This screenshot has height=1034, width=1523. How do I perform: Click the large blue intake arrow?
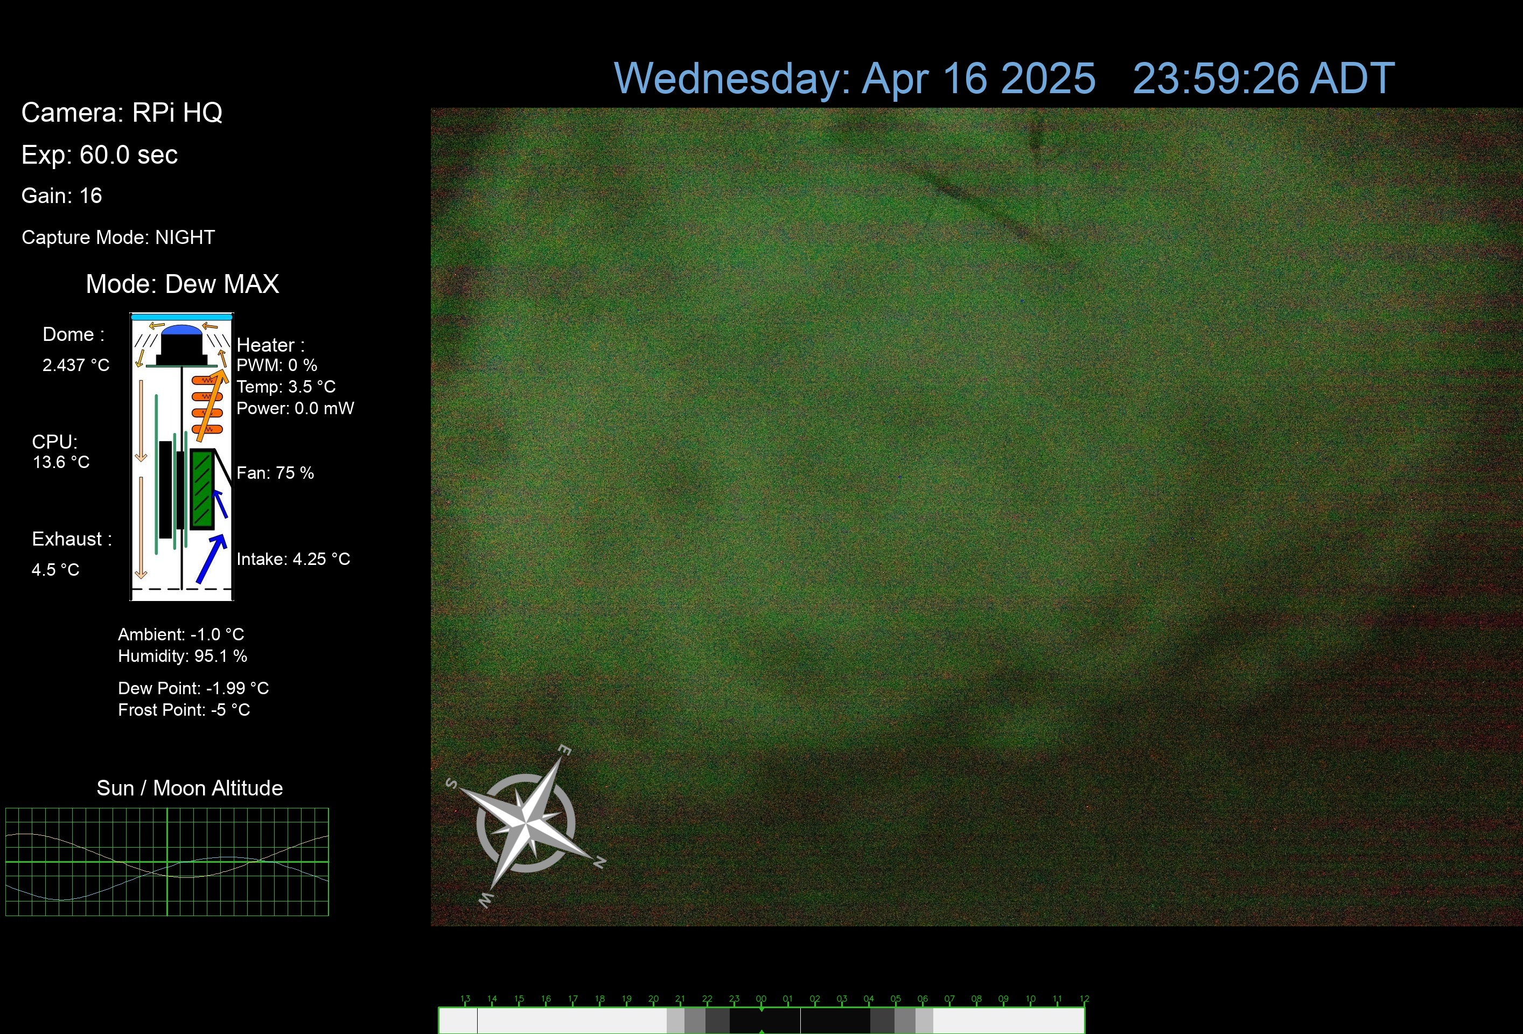click(211, 558)
